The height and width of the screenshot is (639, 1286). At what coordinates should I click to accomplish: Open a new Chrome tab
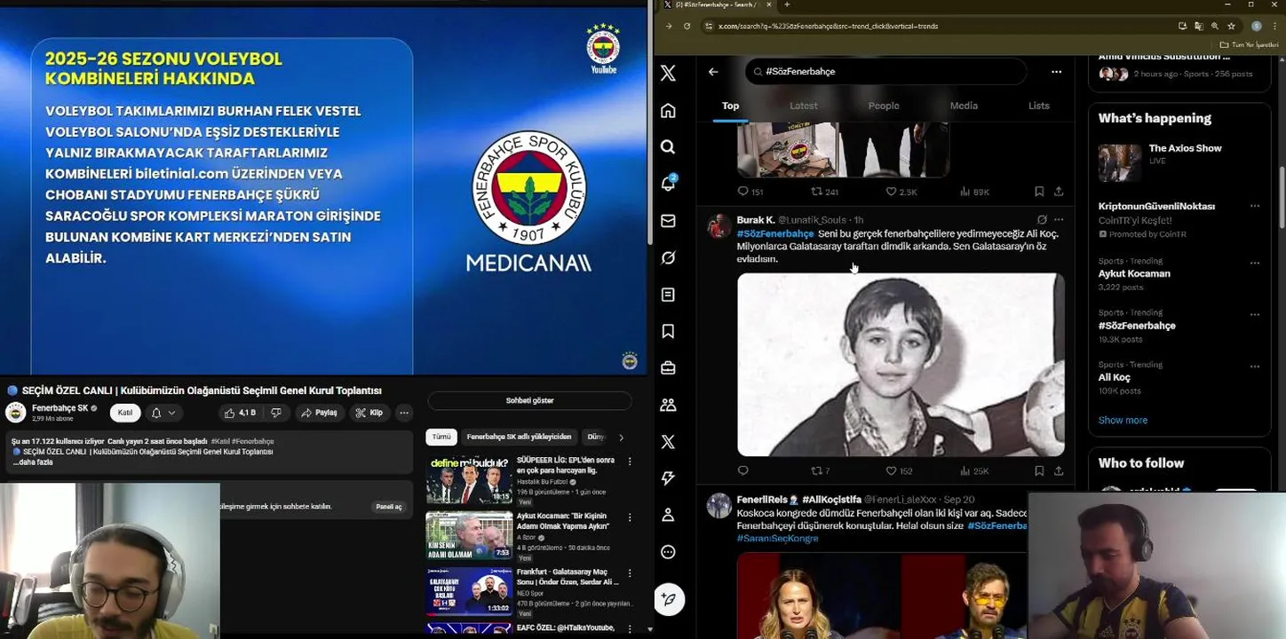787,5
